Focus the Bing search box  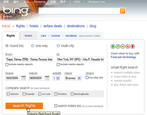point(79,11)
